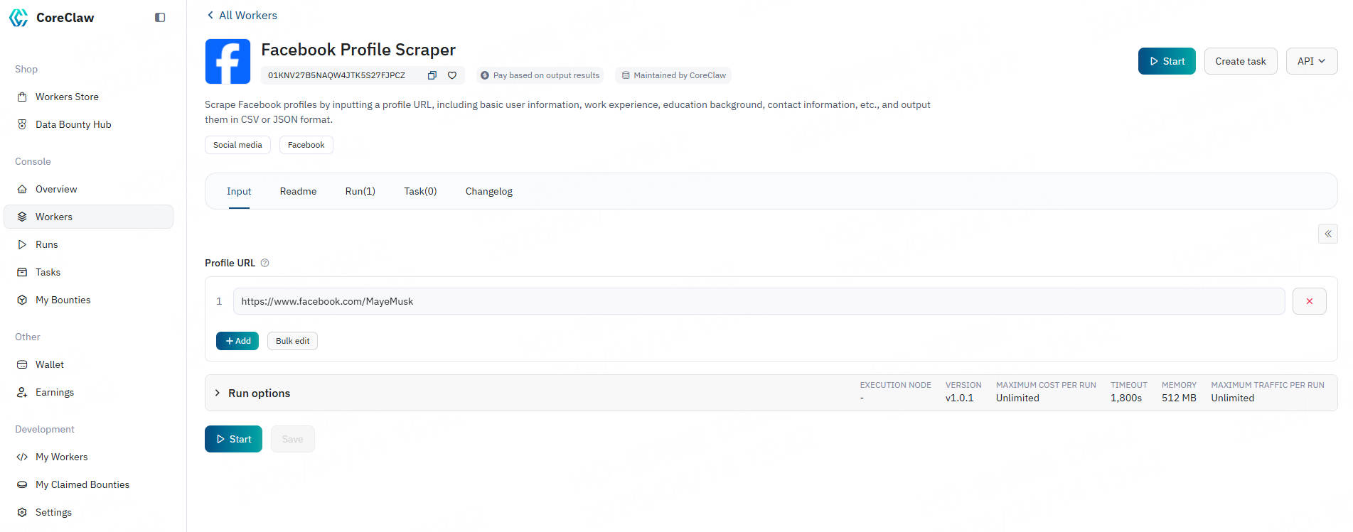1353x532 pixels.
Task: Open the Wallet page
Action: click(50, 364)
